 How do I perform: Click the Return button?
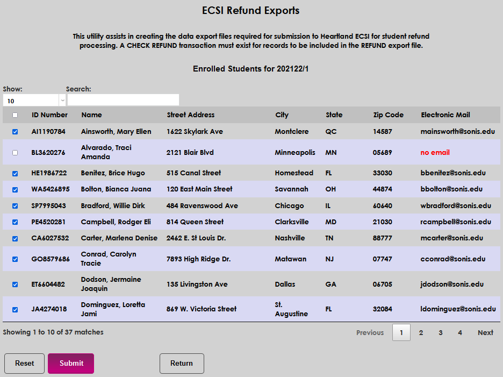tap(182, 364)
